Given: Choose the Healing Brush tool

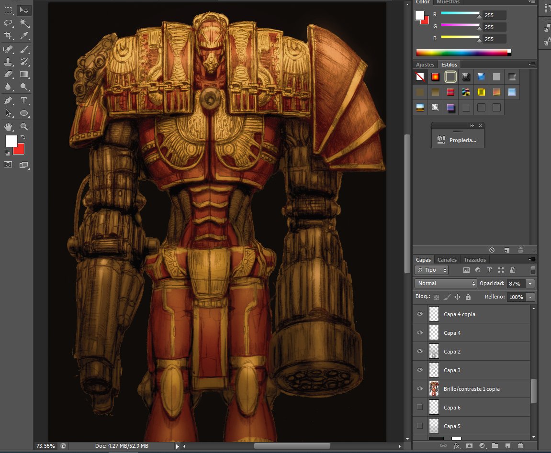Looking at the screenshot, I should tap(9, 49).
